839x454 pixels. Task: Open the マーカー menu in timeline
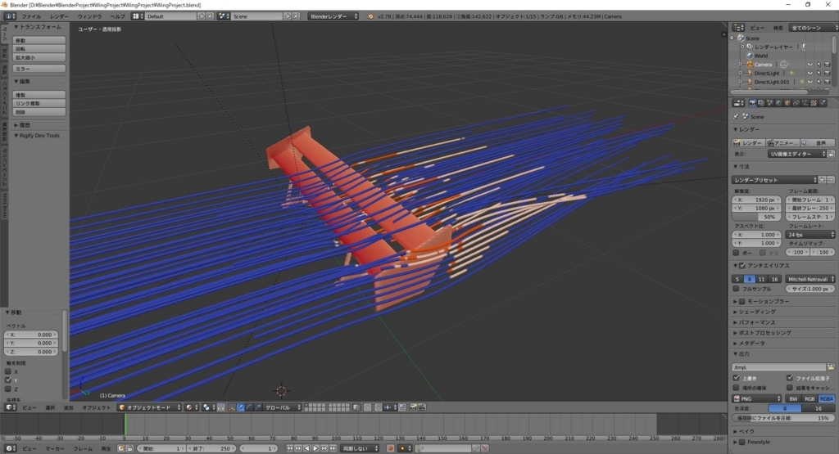pos(55,448)
